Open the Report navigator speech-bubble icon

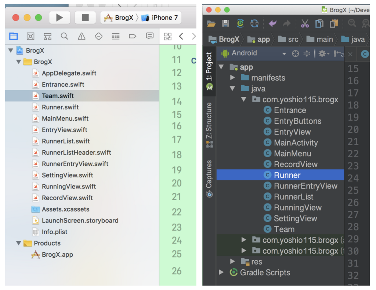(150, 36)
